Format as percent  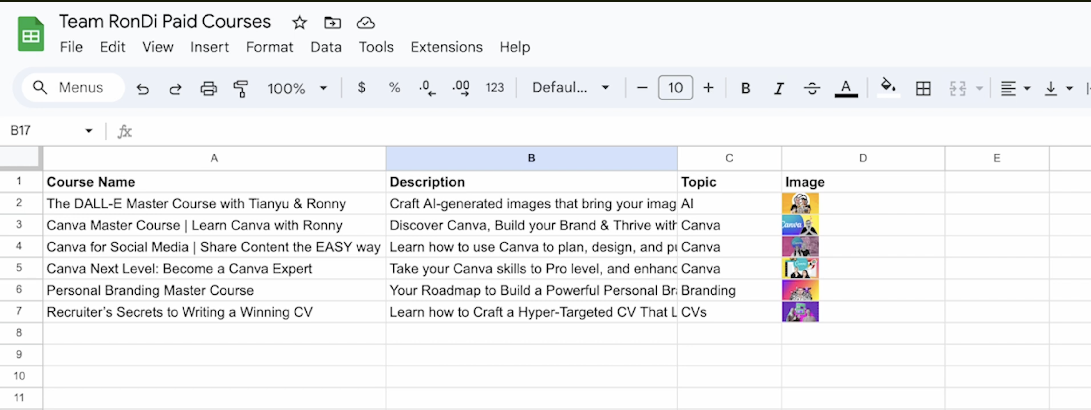pyautogui.click(x=394, y=88)
